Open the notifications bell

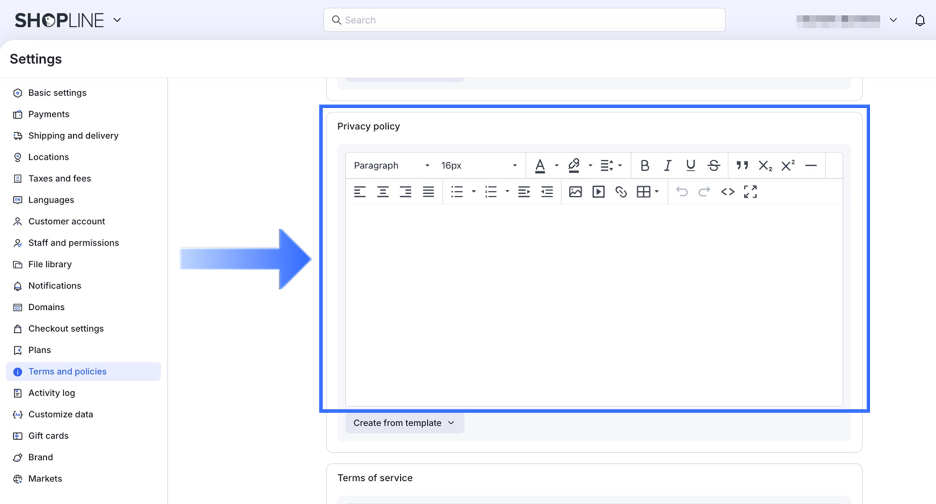coord(920,20)
